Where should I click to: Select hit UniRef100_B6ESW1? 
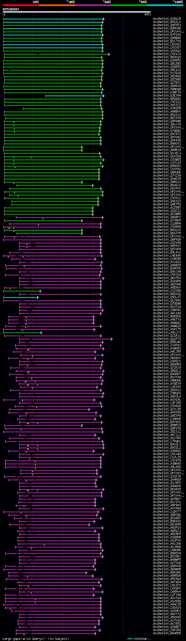click(x=167, y=573)
